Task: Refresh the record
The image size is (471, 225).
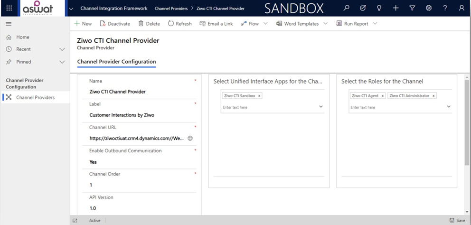Action: coord(179,24)
